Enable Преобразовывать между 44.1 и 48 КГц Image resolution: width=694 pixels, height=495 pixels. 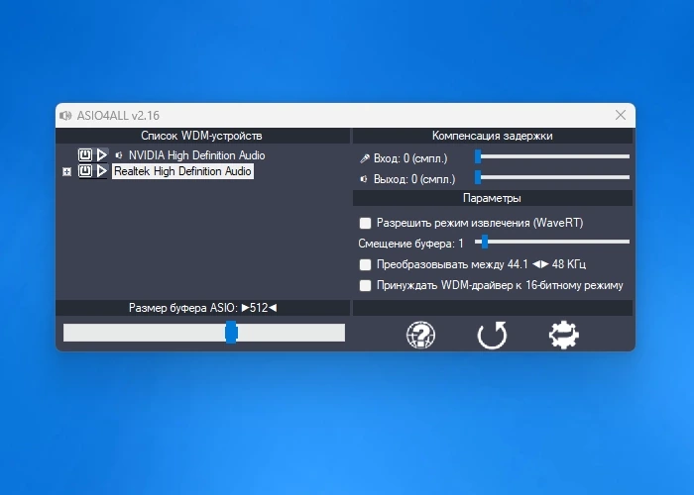click(365, 264)
